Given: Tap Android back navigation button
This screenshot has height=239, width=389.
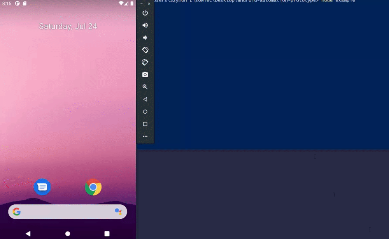Looking at the screenshot, I should pyautogui.click(x=28, y=234).
